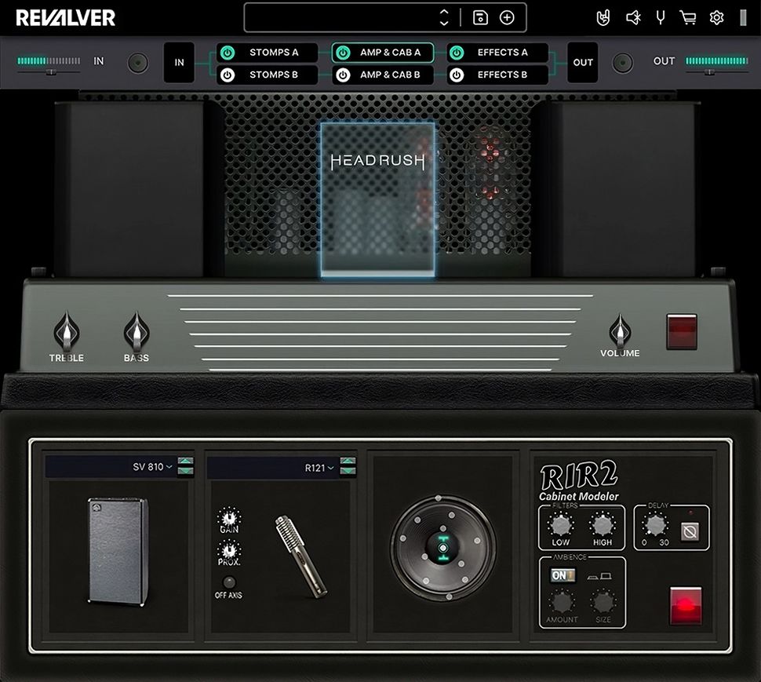Switch to the AMP & CAB B path

[x=390, y=75]
